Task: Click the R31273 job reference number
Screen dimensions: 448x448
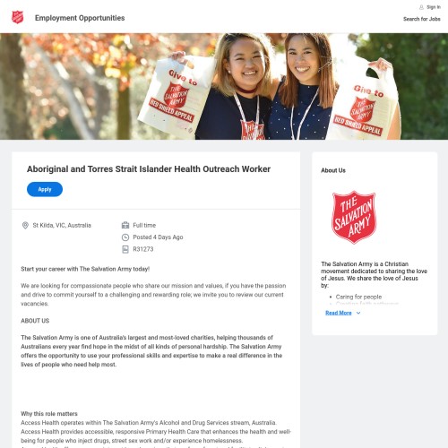Action: click(143, 249)
